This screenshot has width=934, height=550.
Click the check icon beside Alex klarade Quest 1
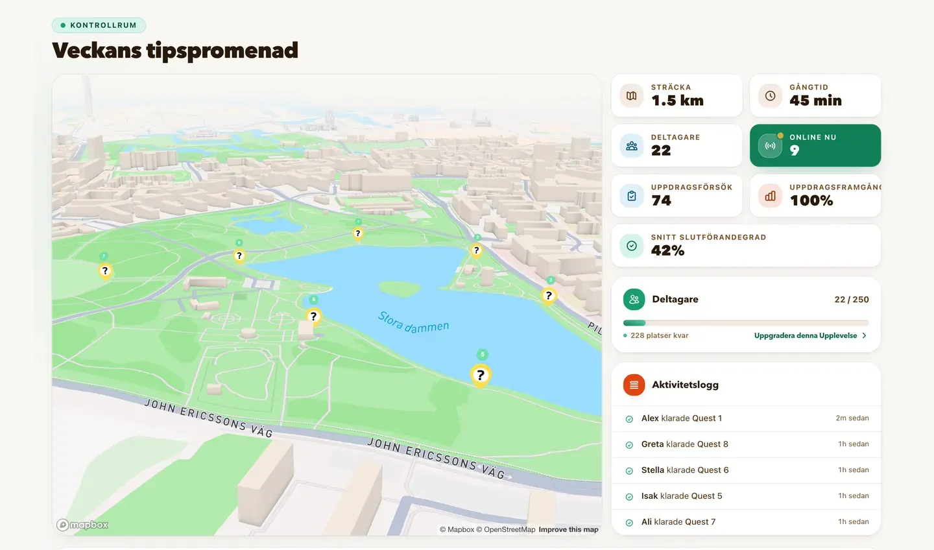pyautogui.click(x=629, y=419)
